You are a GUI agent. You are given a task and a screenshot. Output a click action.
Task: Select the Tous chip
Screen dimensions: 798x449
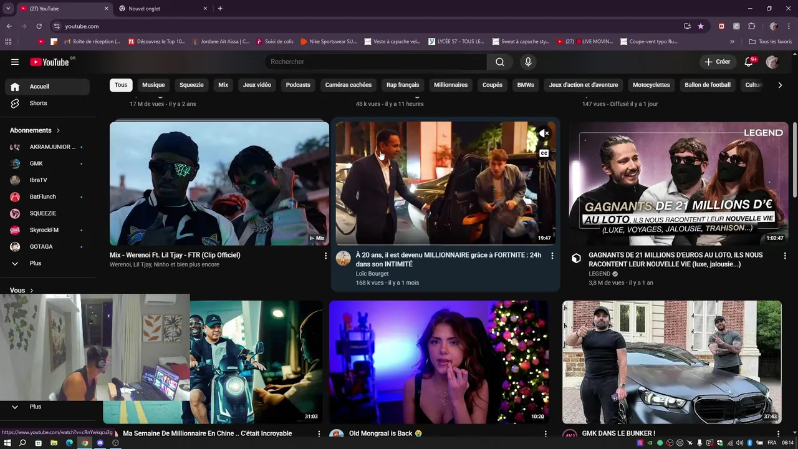121,85
